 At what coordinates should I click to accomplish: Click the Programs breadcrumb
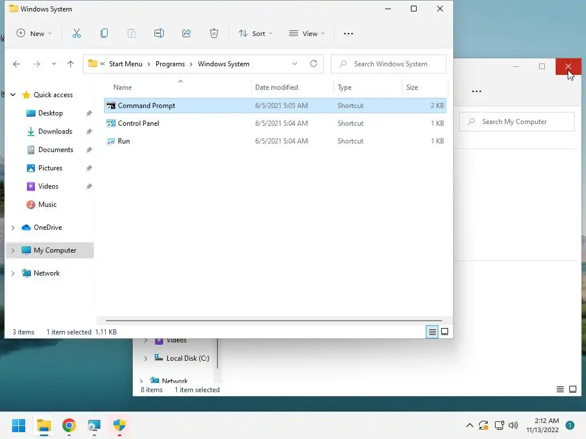170,64
